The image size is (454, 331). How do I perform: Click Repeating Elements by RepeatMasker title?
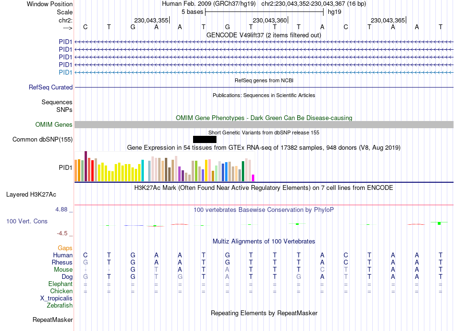click(x=264, y=313)
